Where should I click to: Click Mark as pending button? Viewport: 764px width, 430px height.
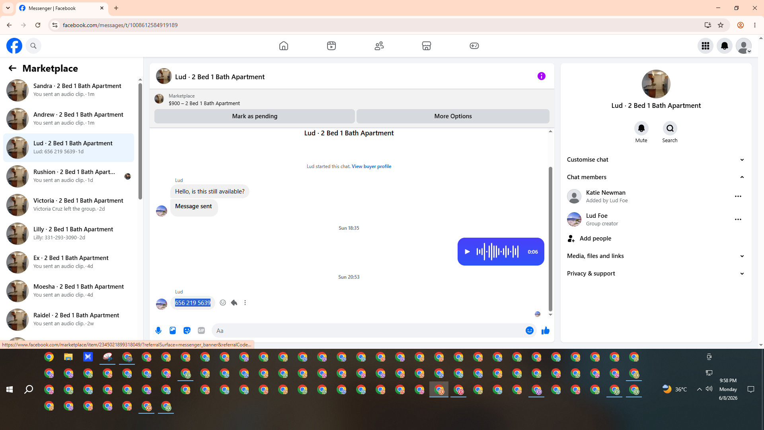click(x=255, y=116)
